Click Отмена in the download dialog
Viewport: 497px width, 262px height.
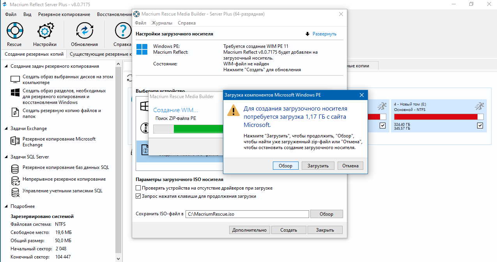[x=350, y=165]
